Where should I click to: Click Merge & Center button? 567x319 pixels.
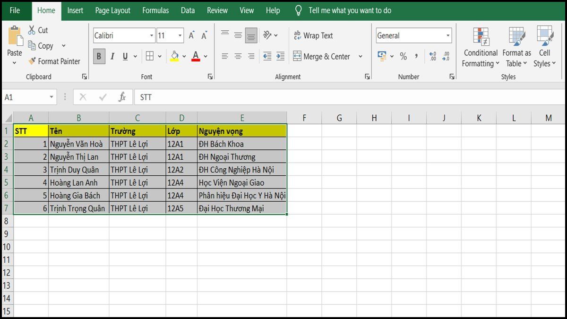point(322,56)
